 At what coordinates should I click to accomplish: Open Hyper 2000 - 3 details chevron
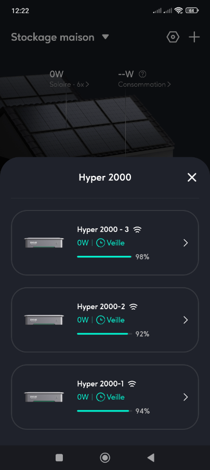click(x=186, y=243)
